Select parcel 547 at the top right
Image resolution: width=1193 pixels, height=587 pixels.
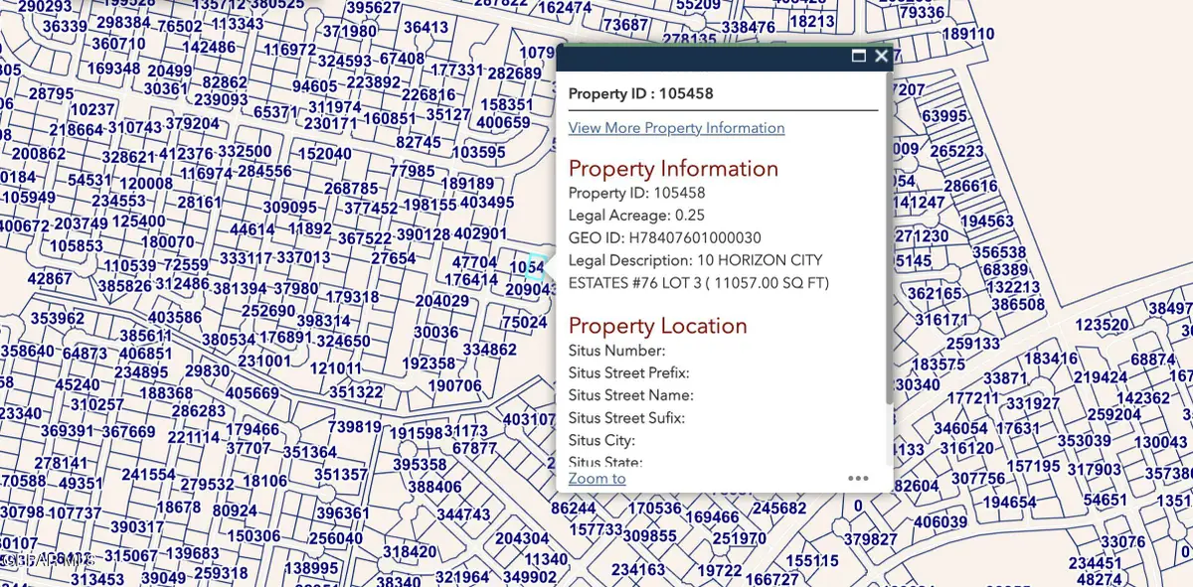click(898, 53)
